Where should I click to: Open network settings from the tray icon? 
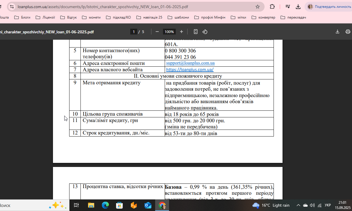pos(320,205)
